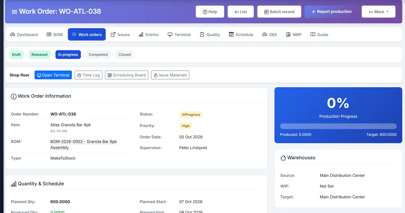The height and width of the screenshot is (213, 405).
Task: Click the planned start 07 Oct 2026
Action: (x=191, y=202)
